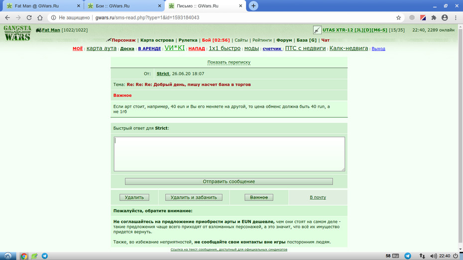Focus the quick reply text area
This screenshot has width=463, height=260.
[x=229, y=154]
